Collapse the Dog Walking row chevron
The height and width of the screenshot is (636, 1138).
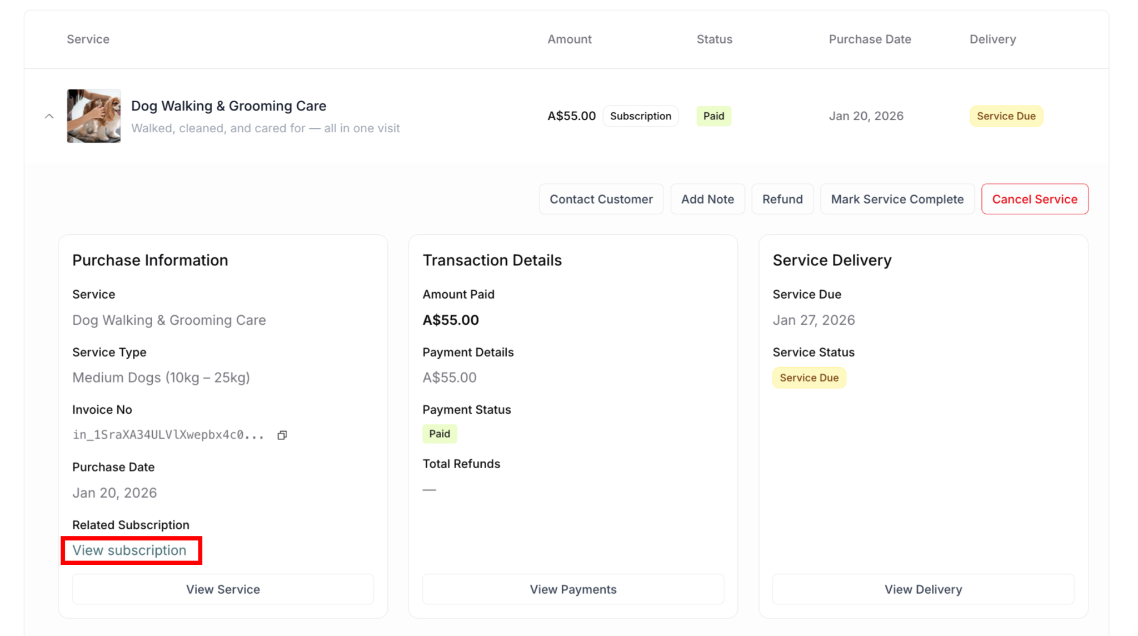click(49, 116)
